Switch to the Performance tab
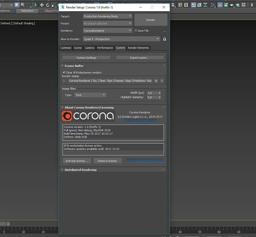The width and height of the screenshot is (256, 237). click(105, 48)
